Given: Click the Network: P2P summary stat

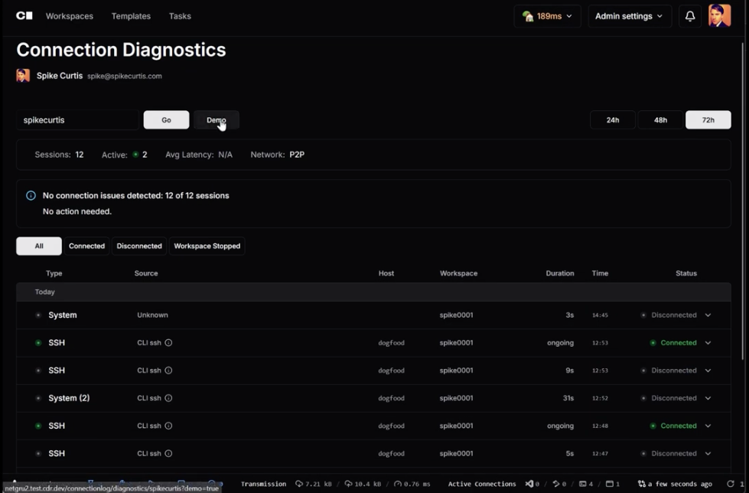Looking at the screenshot, I should (x=278, y=155).
